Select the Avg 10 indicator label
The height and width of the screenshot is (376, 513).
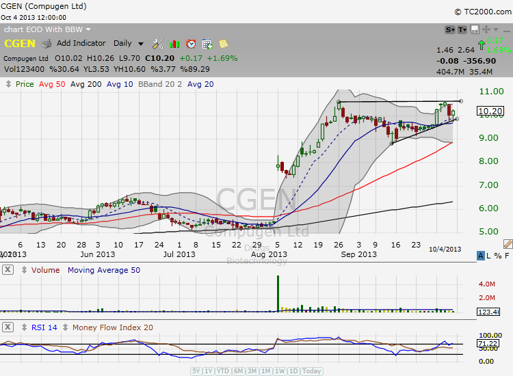coord(120,84)
